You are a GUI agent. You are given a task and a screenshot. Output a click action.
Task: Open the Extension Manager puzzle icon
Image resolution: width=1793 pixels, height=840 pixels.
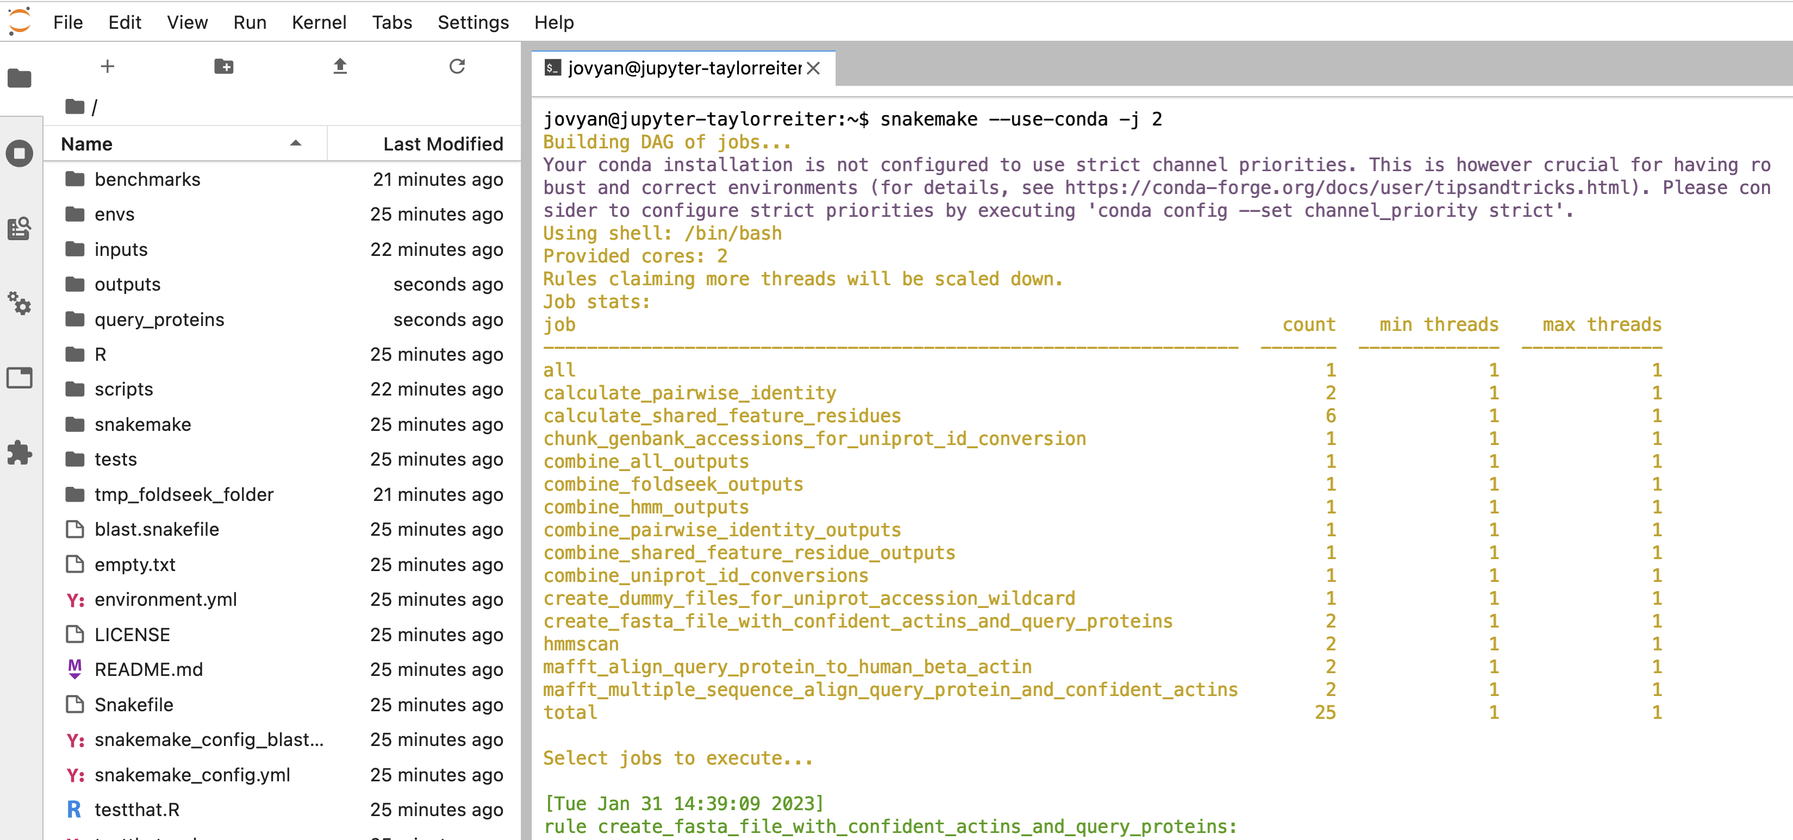(x=20, y=453)
